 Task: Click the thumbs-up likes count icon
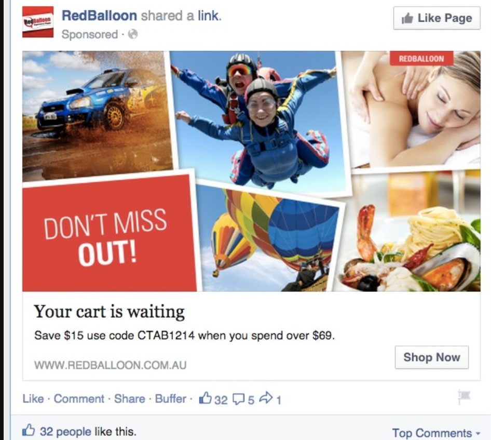click(206, 398)
